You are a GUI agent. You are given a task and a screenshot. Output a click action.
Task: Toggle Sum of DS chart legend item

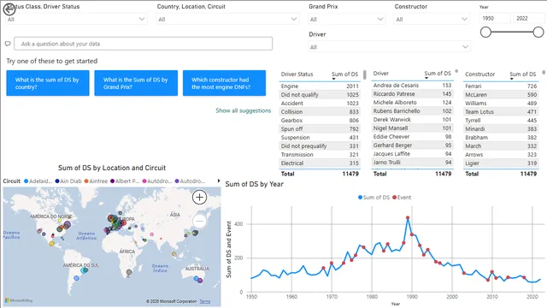373,198
